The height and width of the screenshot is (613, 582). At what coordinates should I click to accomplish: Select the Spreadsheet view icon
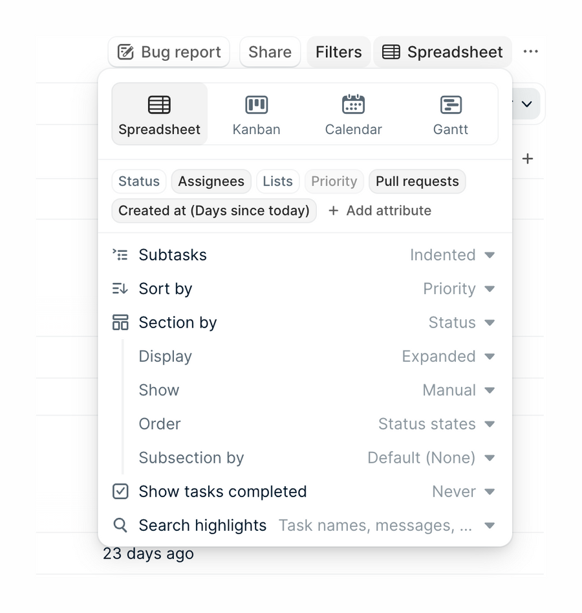pyautogui.click(x=159, y=104)
